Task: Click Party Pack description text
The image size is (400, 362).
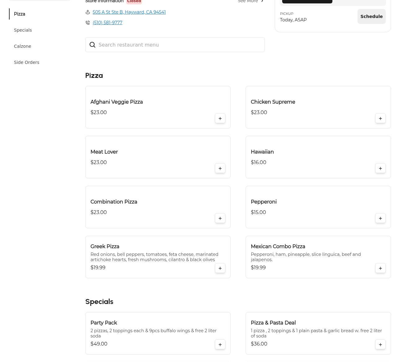Action: pos(153,333)
